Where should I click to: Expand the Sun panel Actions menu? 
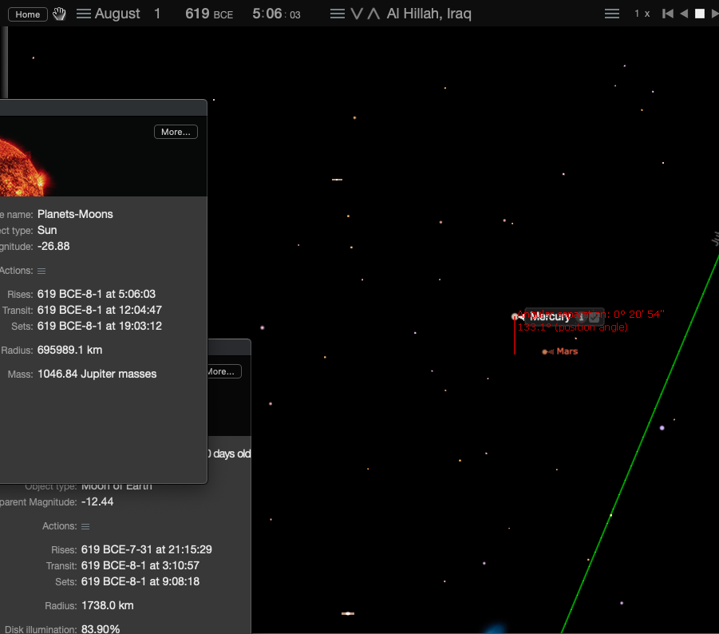(x=41, y=271)
